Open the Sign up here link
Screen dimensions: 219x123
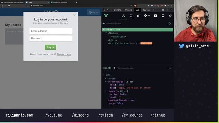pyautogui.click(x=64, y=54)
